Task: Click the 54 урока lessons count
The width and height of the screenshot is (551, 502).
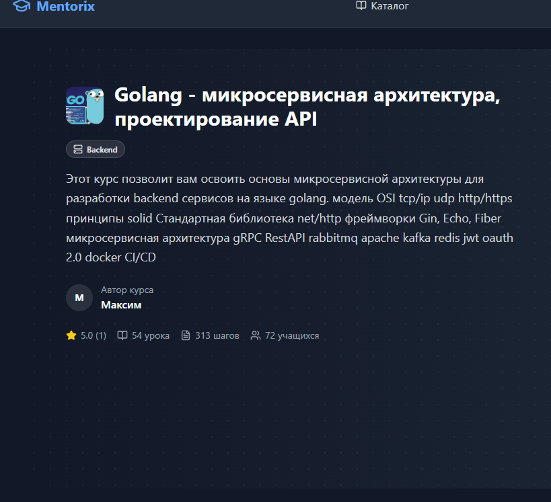Action: [x=151, y=335]
